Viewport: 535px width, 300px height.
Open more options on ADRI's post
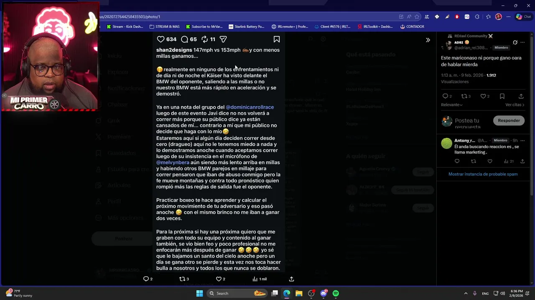coord(522,42)
